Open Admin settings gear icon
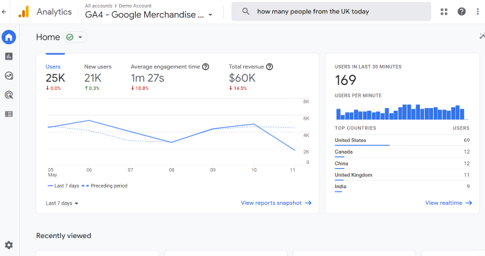This screenshot has width=485, height=256. [8, 245]
